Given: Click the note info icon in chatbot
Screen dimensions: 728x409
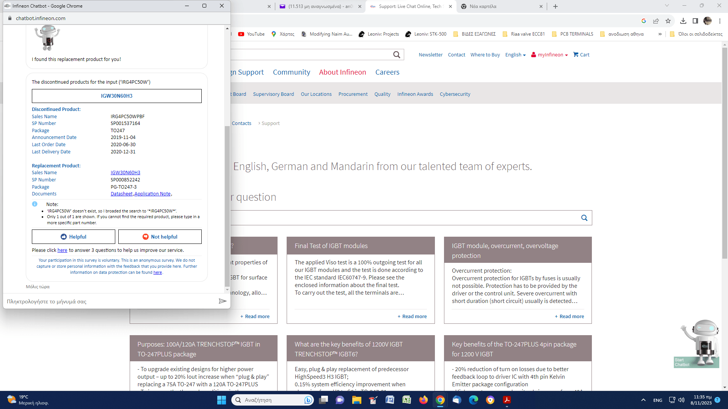Looking at the screenshot, I should (x=35, y=204).
